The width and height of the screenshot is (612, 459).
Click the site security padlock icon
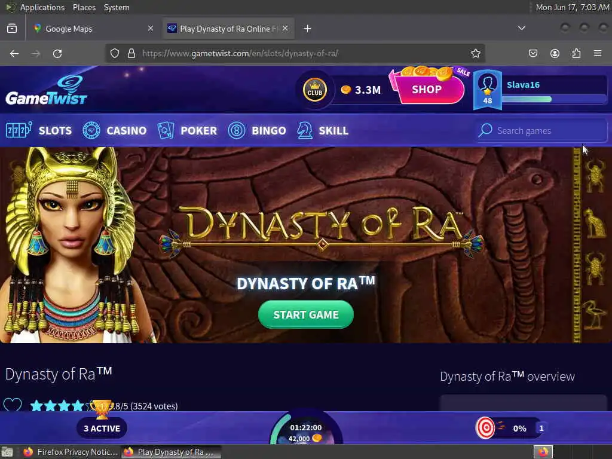(x=131, y=53)
